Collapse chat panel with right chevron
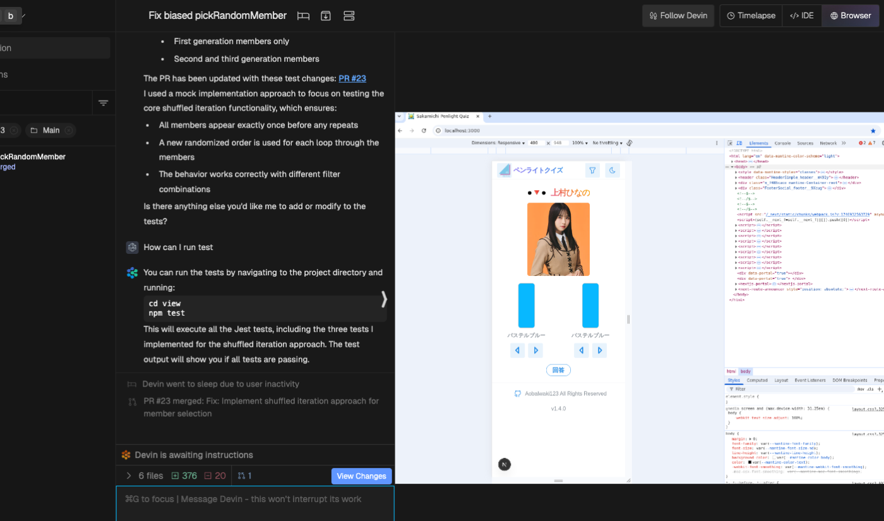884x521 pixels. coord(384,299)
